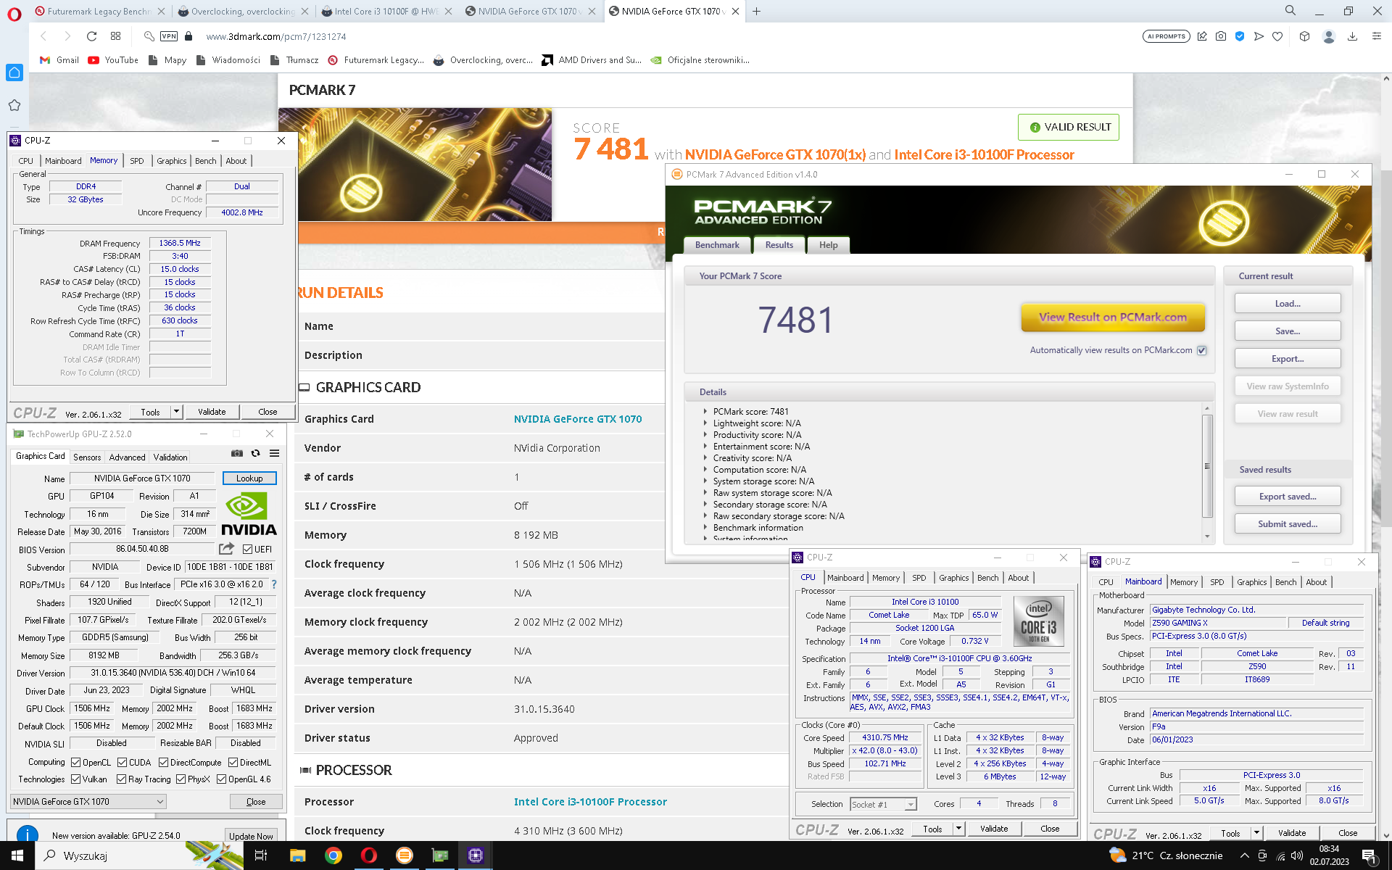Open Tools dropdown arrow in CPU-Z Memory window

point(176,412)
